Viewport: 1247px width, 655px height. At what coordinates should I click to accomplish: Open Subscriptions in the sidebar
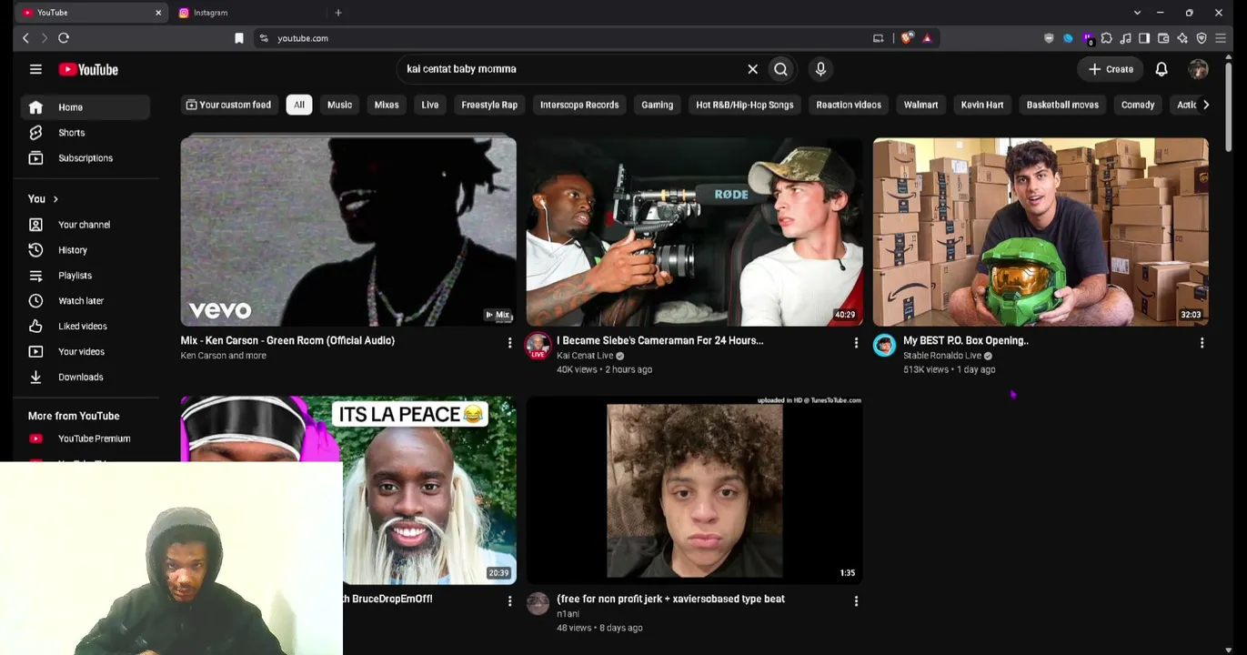pos(85,158)
